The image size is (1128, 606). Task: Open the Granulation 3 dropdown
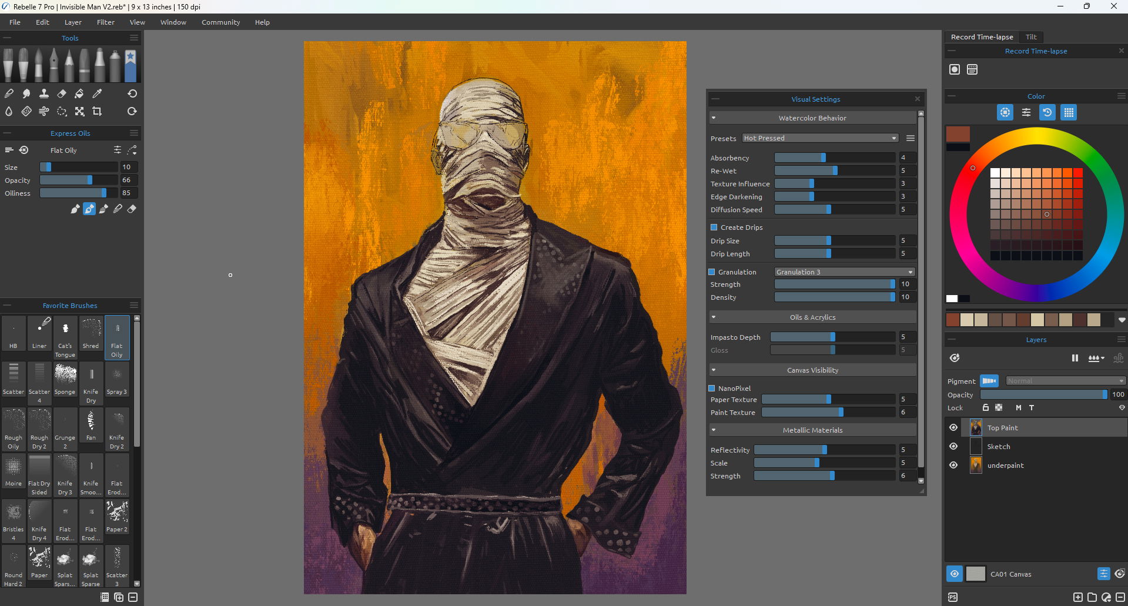(844, 272)
